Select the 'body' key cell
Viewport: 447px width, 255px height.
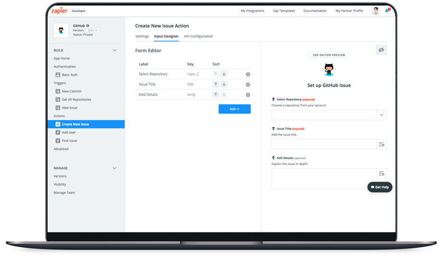(x=192, y=94)
